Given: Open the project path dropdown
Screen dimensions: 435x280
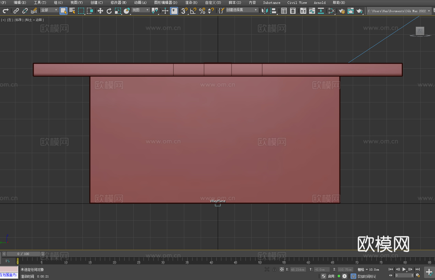Looking at the screenshot, I should [x=399, y=11].
